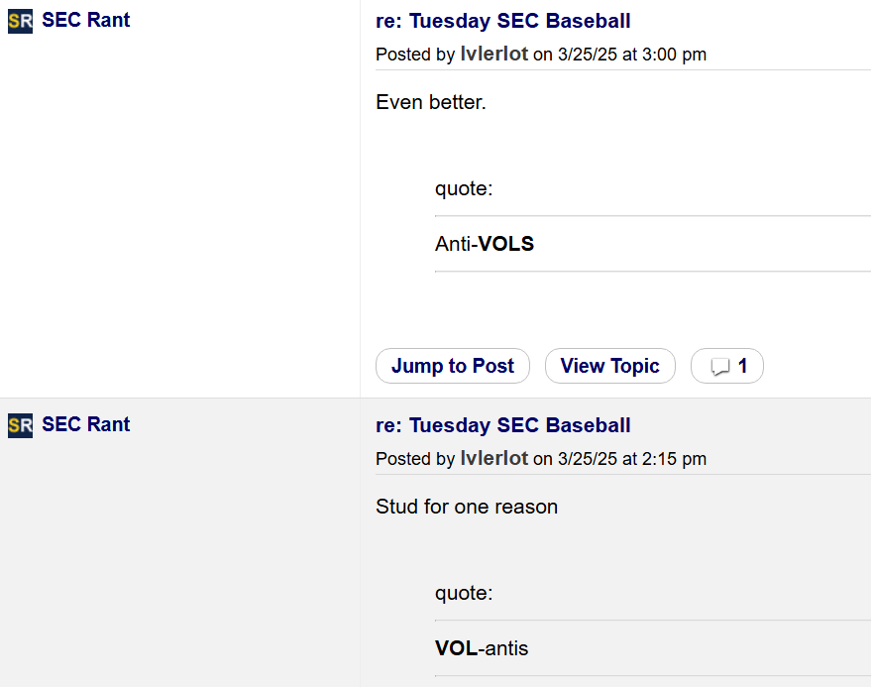Click the 'quote:' label above Anti-VOLS
This screenshot has height=687, width=871.
click(464, 188)
